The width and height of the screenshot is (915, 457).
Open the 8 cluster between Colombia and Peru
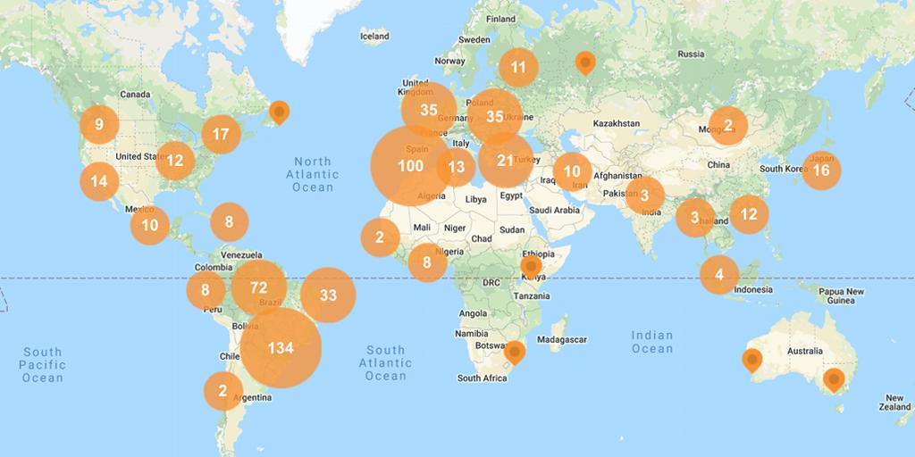click(206, 290)
